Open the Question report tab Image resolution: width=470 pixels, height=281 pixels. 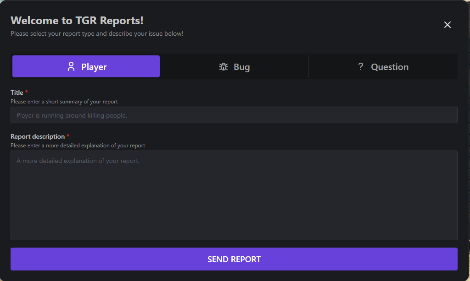click(383, 66)
